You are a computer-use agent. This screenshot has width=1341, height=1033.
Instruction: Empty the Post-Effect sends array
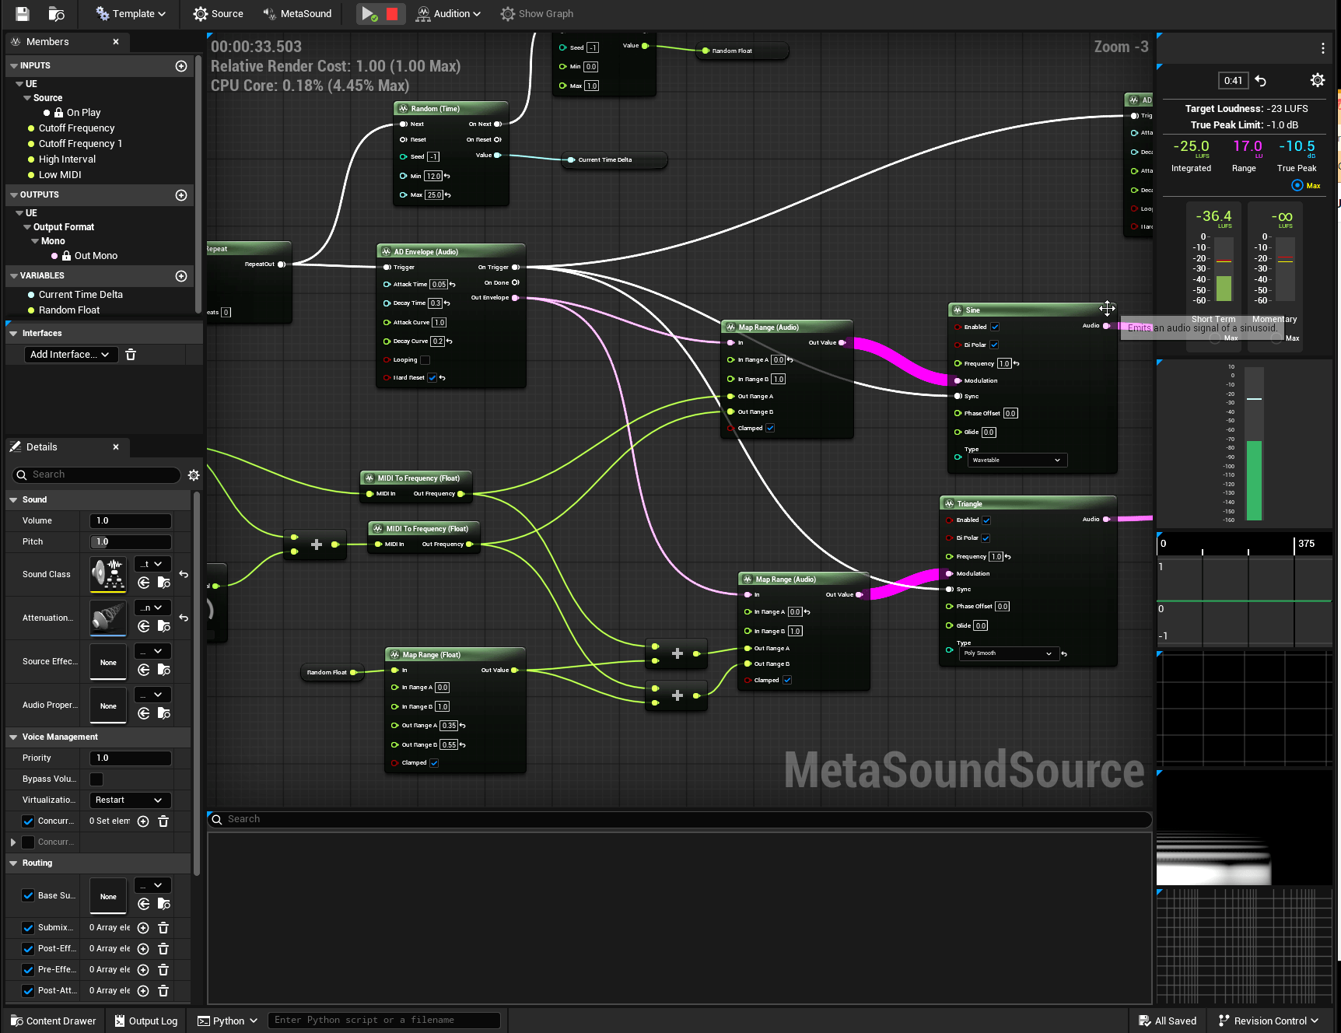pyautogui.click(x=163, y=949)
